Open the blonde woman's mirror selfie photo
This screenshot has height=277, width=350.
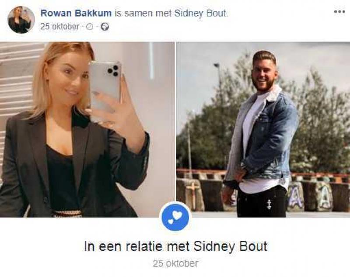(x=87, y=129)
